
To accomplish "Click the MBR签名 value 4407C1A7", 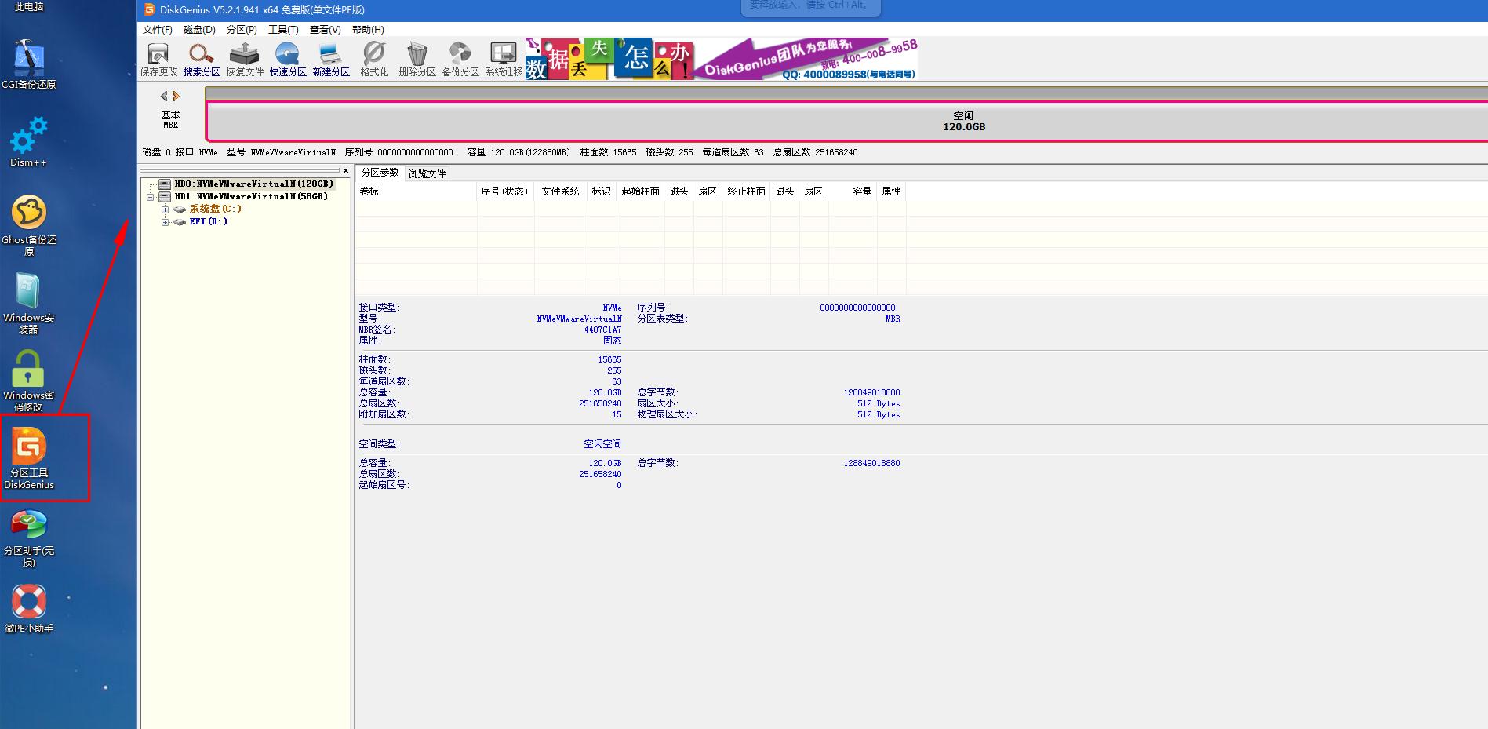I will tap(602, 330).
